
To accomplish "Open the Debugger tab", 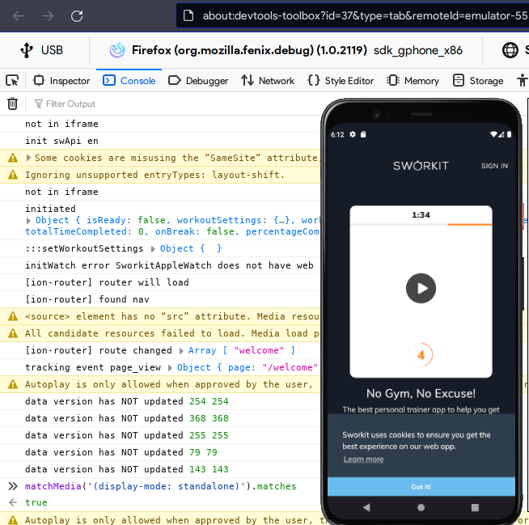I will pos(198,81).
